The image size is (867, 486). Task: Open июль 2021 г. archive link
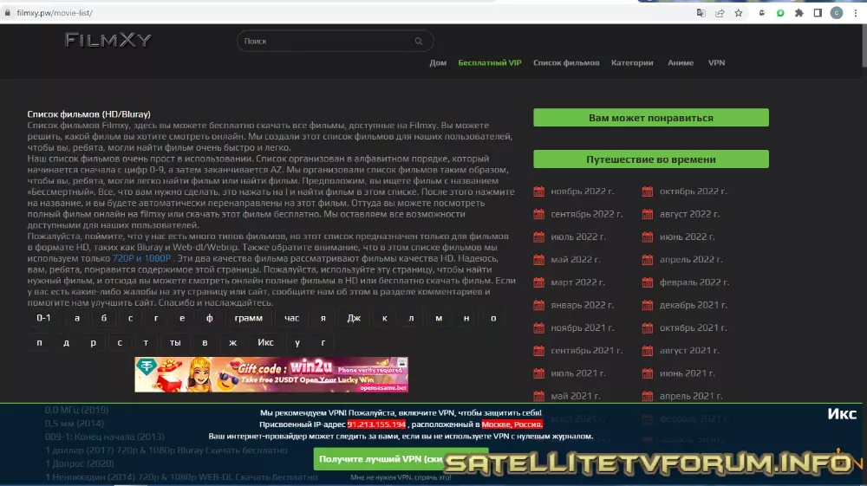click(577, 373)
